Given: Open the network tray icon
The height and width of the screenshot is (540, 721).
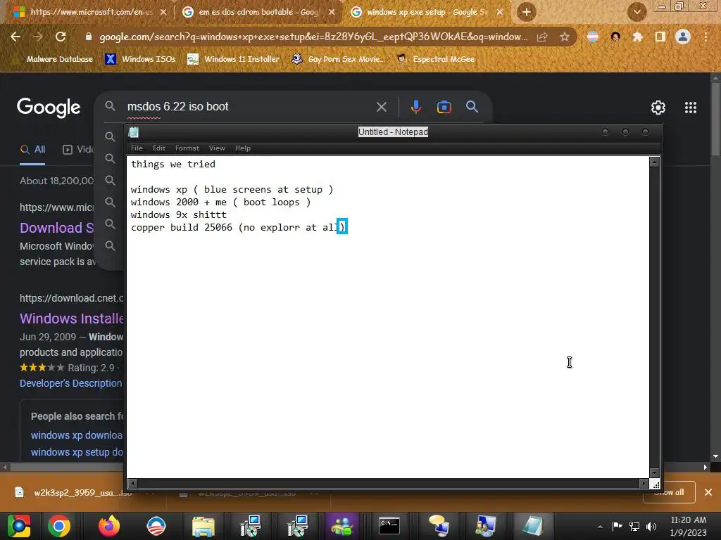Looking at the screenshot, I should click(x=634, y=526).
